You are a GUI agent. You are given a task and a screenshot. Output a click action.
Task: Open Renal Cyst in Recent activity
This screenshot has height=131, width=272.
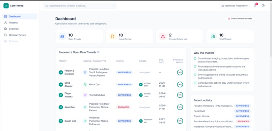pos(199,111)
